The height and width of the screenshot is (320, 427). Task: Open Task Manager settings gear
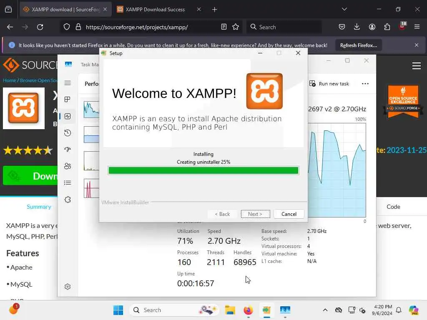(x=68, y=287)
